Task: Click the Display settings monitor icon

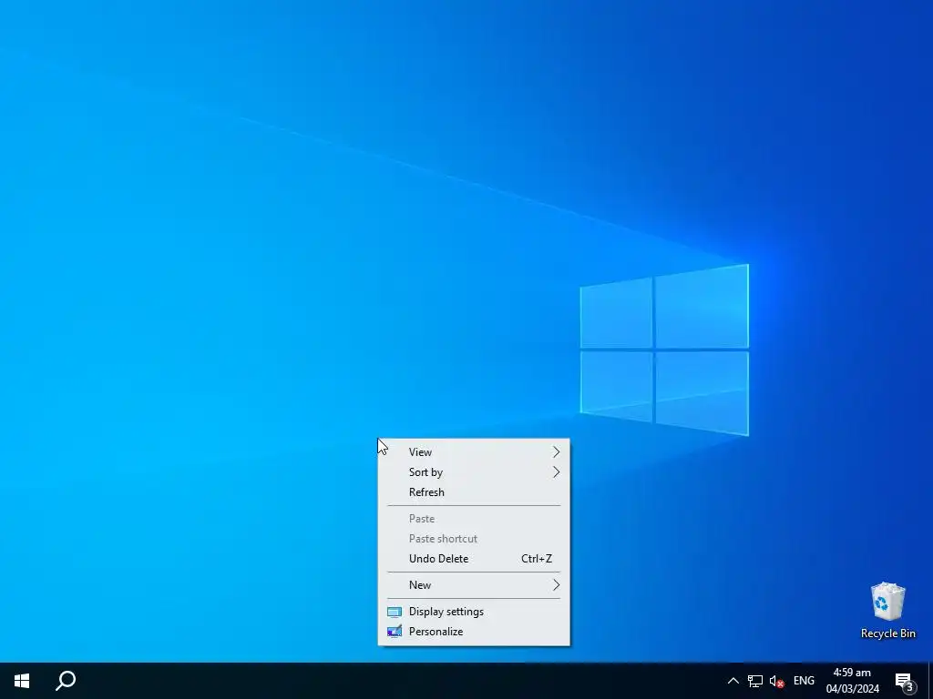Action: coord(394,612)
